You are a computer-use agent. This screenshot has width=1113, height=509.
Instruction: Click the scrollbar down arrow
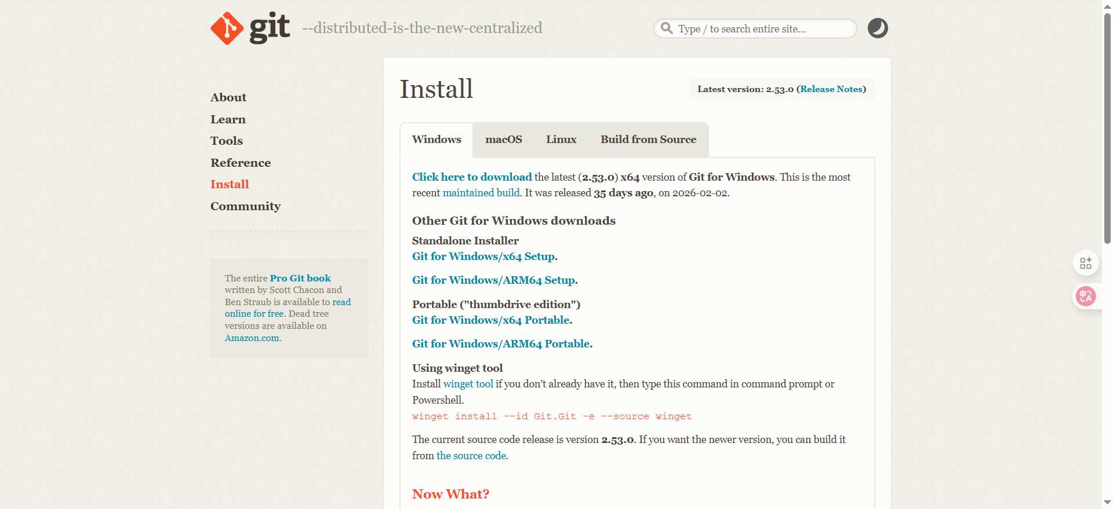(x=1107, y=503)
